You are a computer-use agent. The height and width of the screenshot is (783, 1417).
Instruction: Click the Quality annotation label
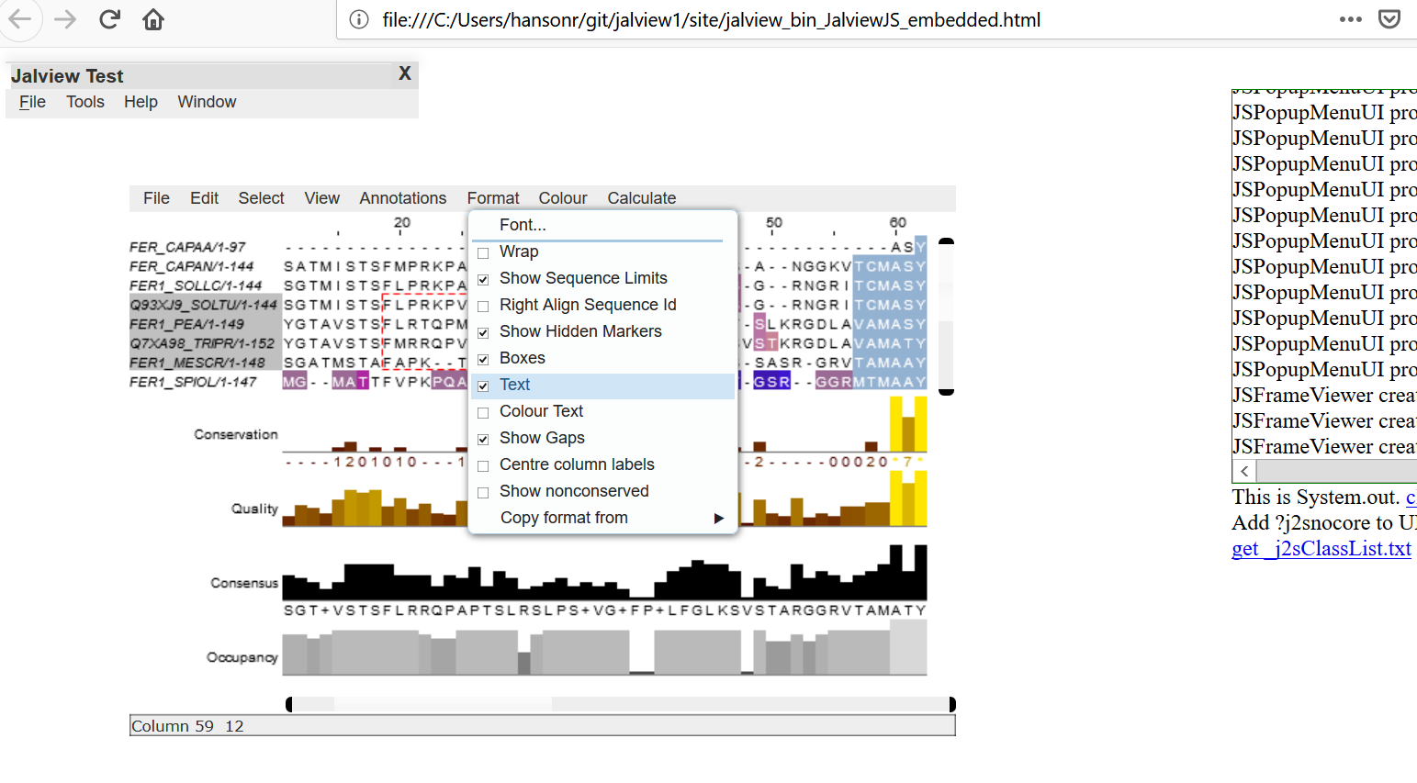tap(254, 509)
